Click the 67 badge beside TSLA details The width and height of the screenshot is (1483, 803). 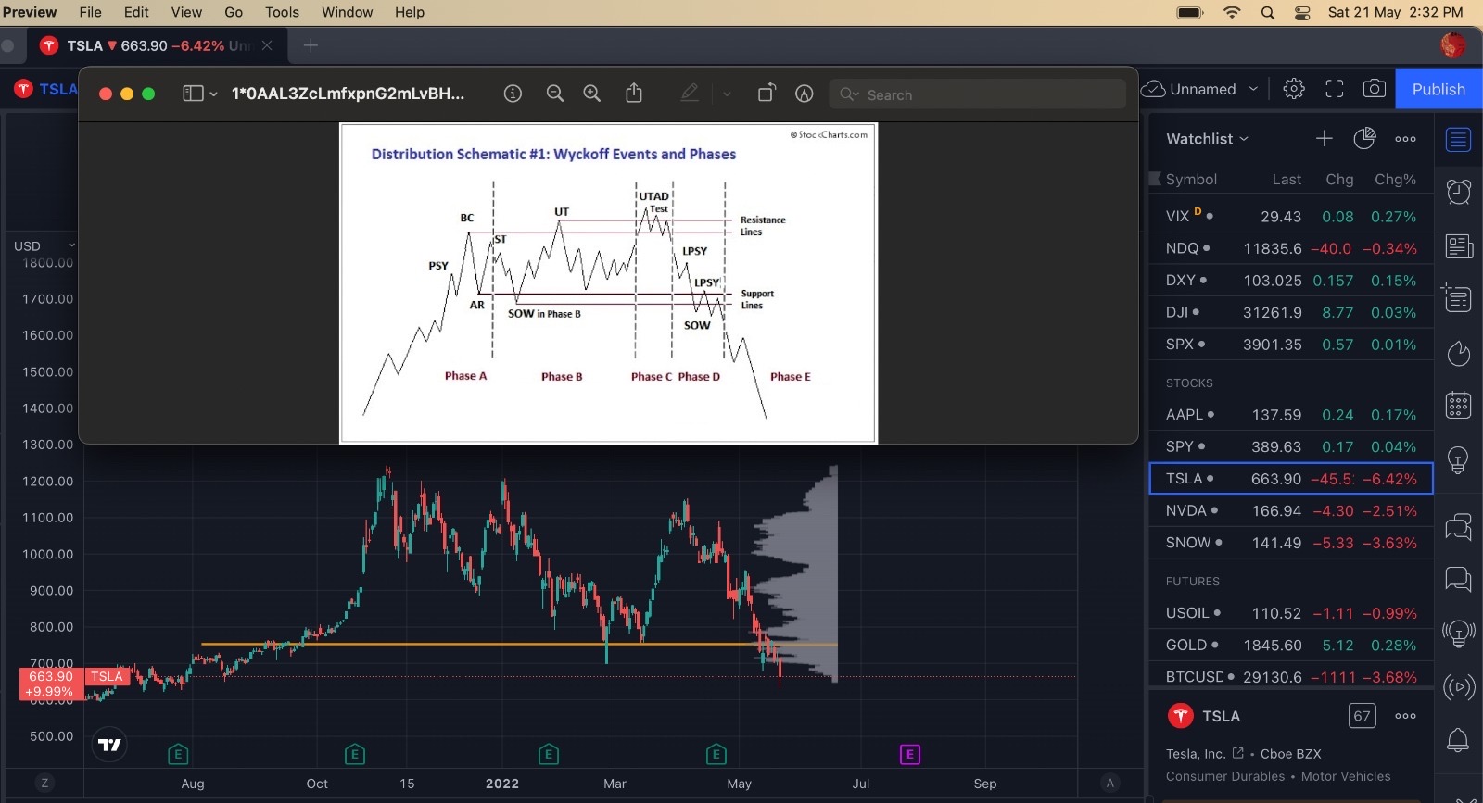coord(1362,716)
